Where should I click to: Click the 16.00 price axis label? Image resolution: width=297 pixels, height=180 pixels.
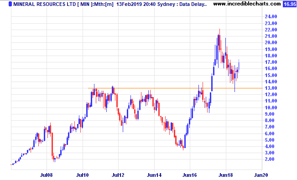[x=271, y=68]
